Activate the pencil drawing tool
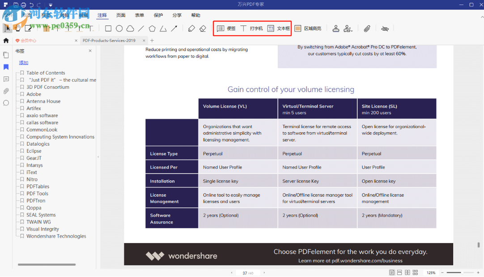Image resolution: width=484 pixels, height=277 pixels. click(x=191, y=29)
